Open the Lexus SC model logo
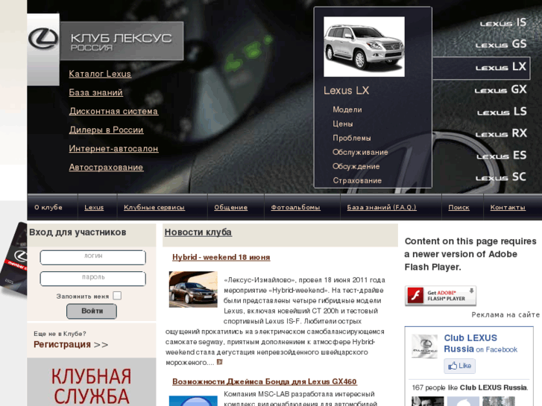This screenshot has width=542, height=406. [x=501, y=177]
